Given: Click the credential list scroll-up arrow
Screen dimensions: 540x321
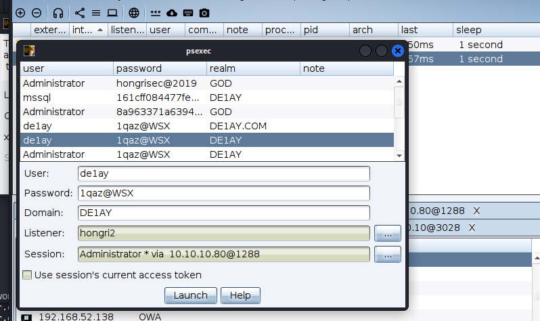Looking at the screenshot, I should (399, 81).
